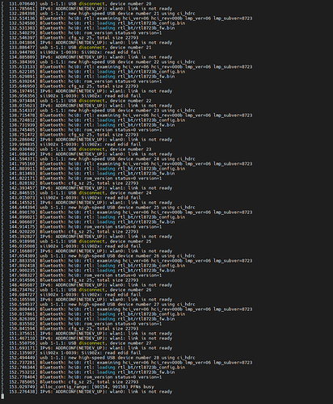Screen dimensions: 333x404
Task: Select the IPv6 wlan0 line stamped 131.785661
Action: coord(86,9)
